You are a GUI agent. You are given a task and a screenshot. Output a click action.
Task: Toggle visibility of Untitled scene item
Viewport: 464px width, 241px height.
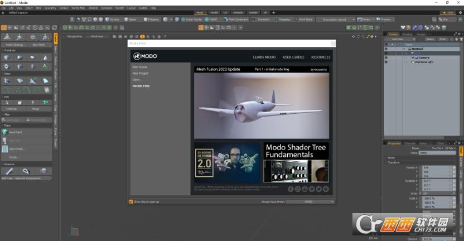(386, 49)
